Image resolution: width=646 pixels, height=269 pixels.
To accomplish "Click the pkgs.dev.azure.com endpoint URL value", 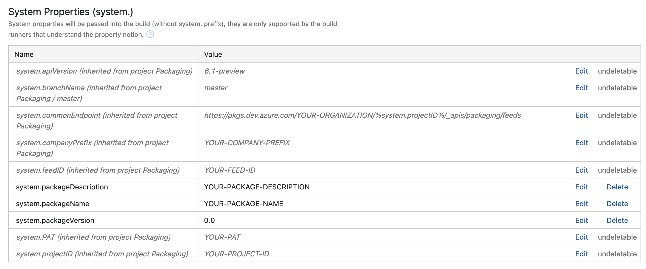I will pyautogui.click(x=362, y=115).
